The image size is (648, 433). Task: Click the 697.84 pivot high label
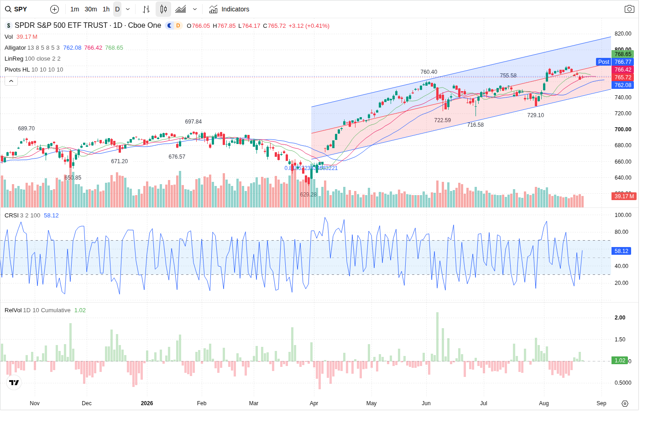(193, 122)
